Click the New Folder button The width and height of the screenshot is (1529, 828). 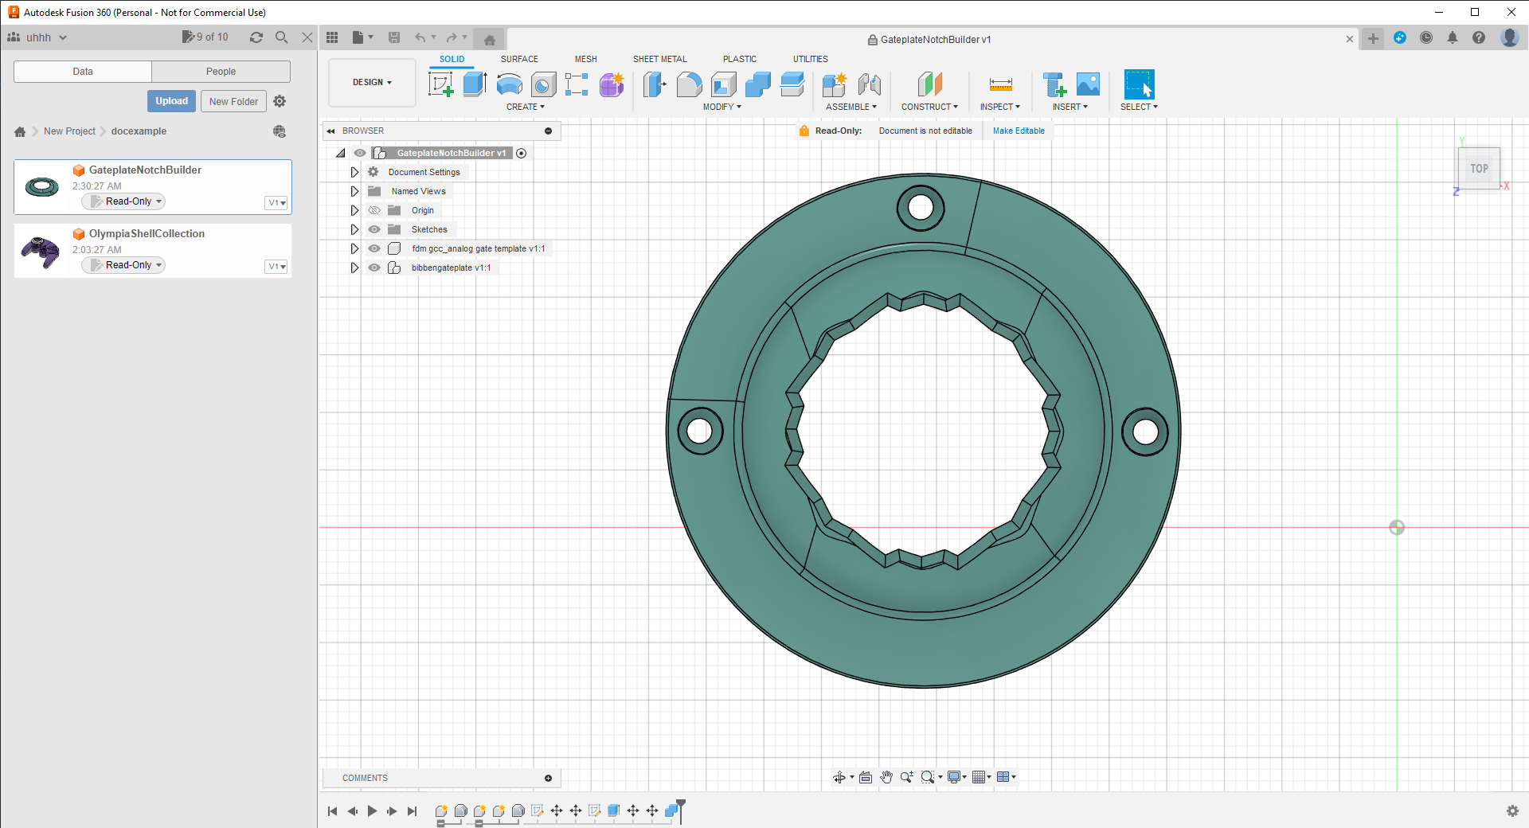(x=233, y=101)
